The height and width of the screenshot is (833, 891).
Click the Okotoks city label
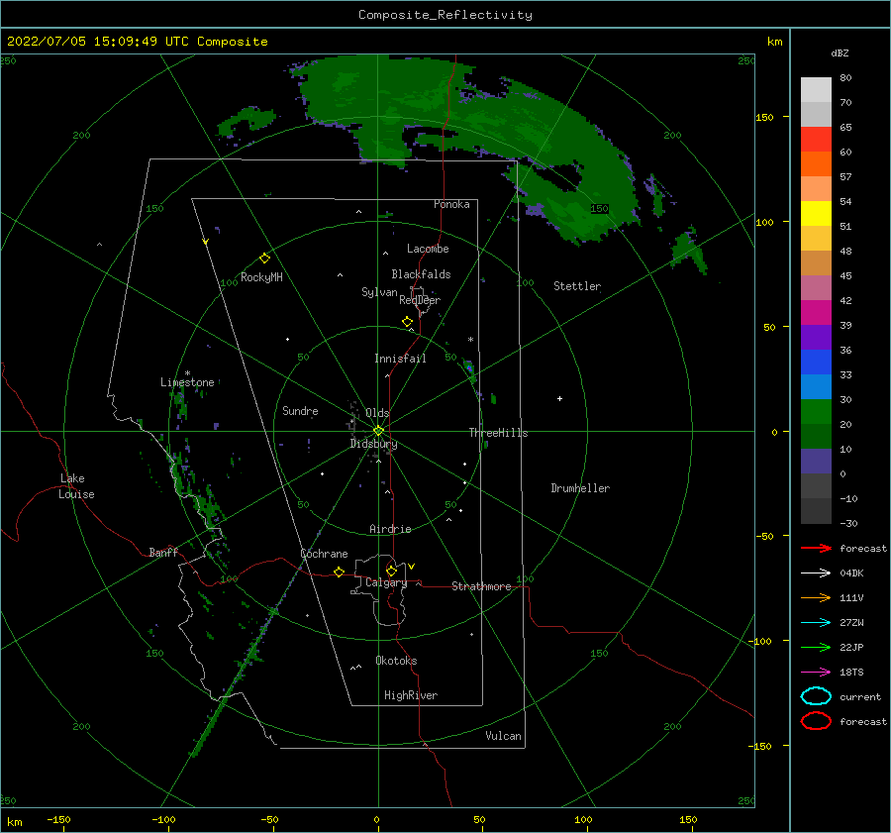click(x=396, y=661)
